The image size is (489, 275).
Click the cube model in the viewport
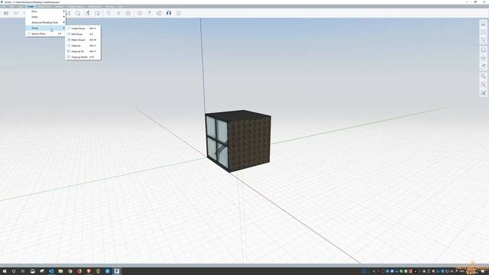tap(238, 141)
